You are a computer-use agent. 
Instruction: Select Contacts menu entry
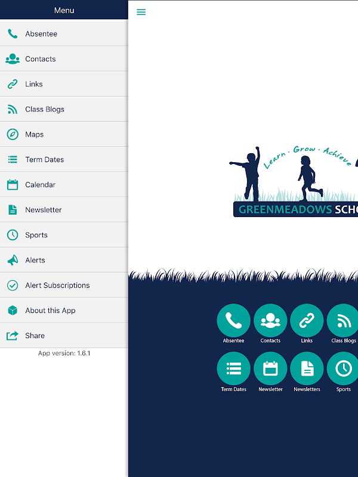pos(64,58)
